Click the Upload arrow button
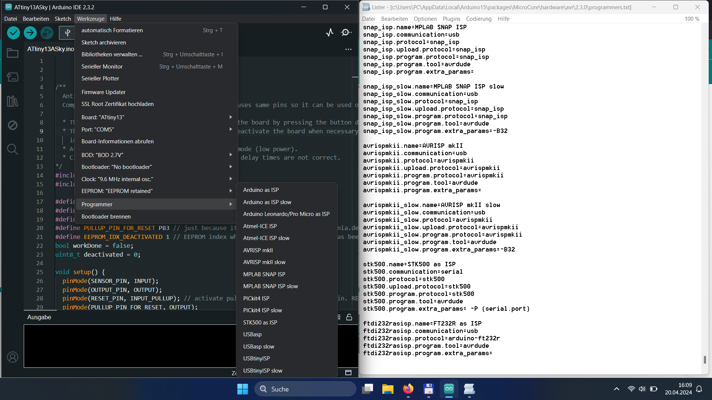This screenshot has width=712, height=400. [x=30, y=33]
